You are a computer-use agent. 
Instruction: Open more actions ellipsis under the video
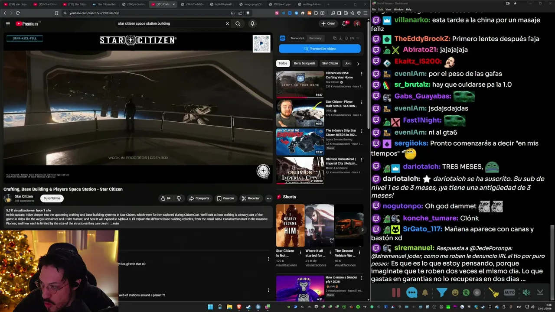[268, 198]
